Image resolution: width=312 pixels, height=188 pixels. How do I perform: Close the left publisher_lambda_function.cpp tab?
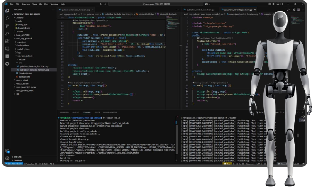pos(93,10)
